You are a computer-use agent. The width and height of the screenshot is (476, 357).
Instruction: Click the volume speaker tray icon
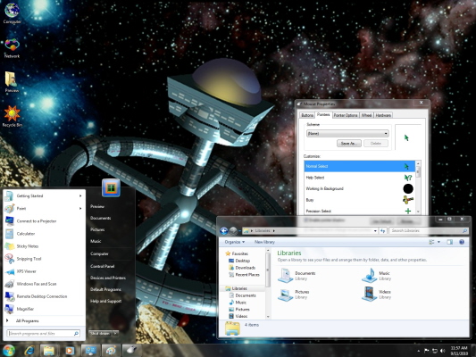pos(443,351)
